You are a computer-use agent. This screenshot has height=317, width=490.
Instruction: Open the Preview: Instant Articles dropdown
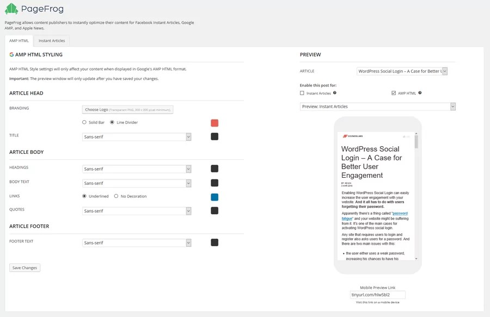coord(377,107)
